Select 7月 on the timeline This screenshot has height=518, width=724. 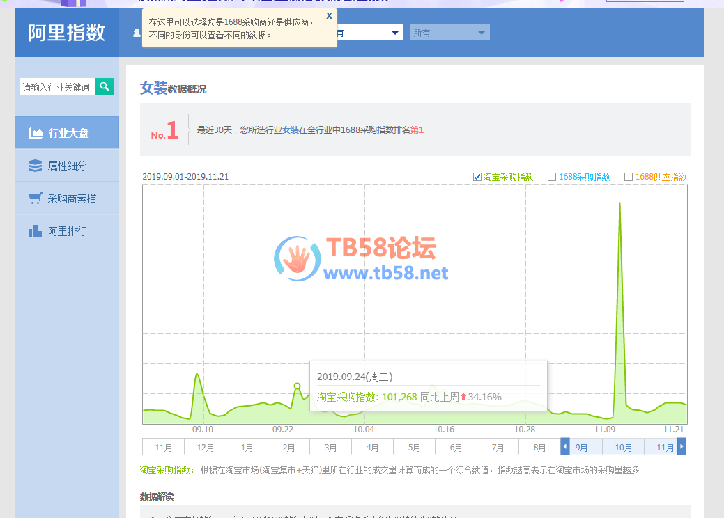pos(498,448)
